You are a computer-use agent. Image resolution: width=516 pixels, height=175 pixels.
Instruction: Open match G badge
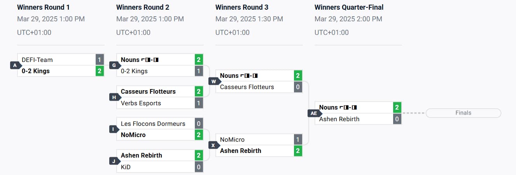tap(115, 65)
